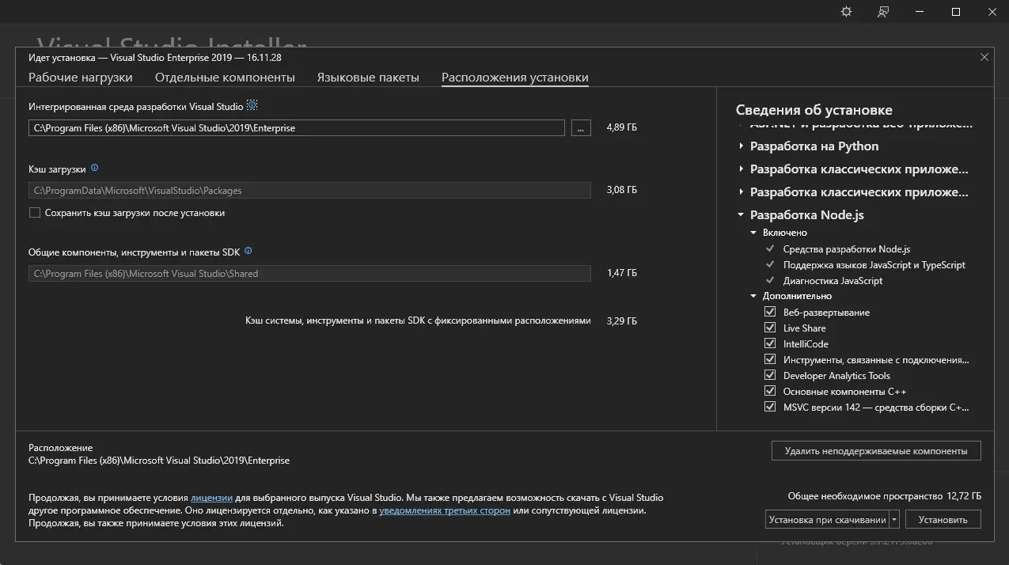Click info icon beside Кэш загрузки

[x=95, y=168]
